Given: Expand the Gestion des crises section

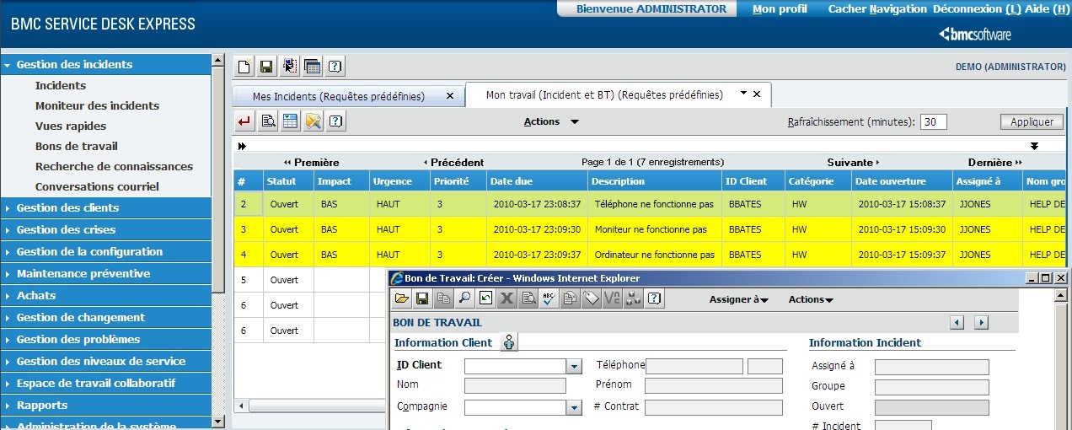Looking at the screenshot, I should coord(106,229).
